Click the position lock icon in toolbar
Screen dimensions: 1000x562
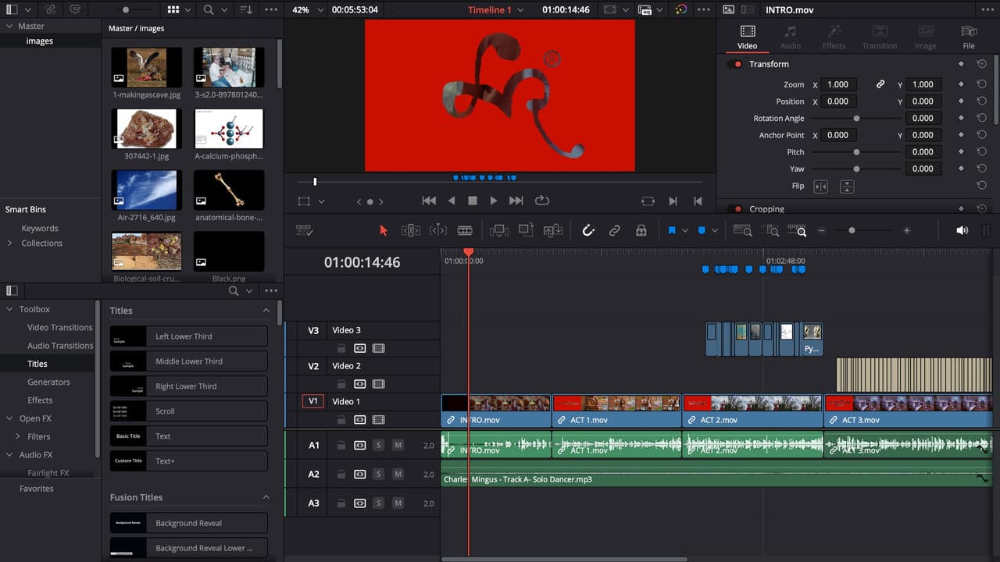pos(641,230)
